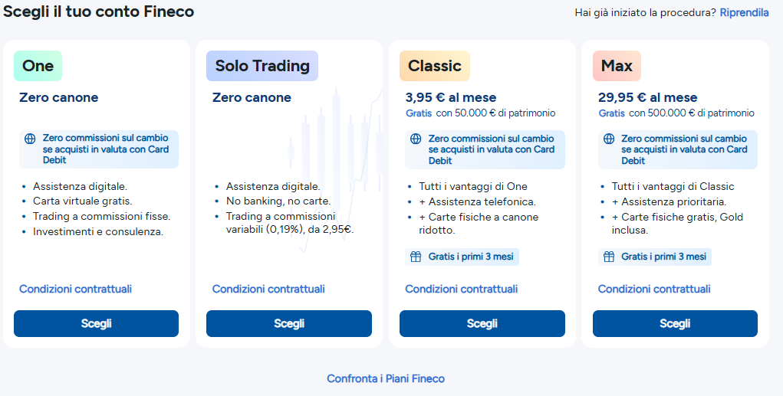This screenshot has width=783, height=396.
Task: Click Gratis i primi 3 mesi in Classic
Action: click(470, 257)
